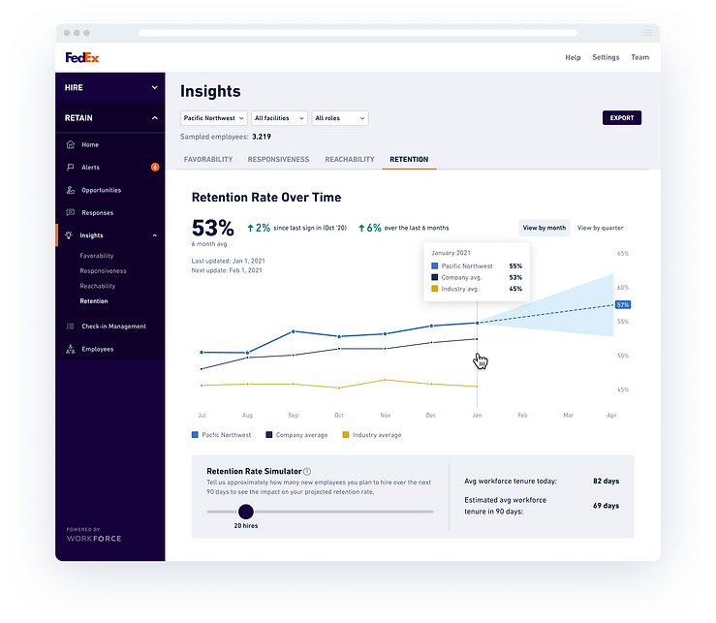Toggle the Industry average legend square
The image size is (716, 623).
coord(346,435)
